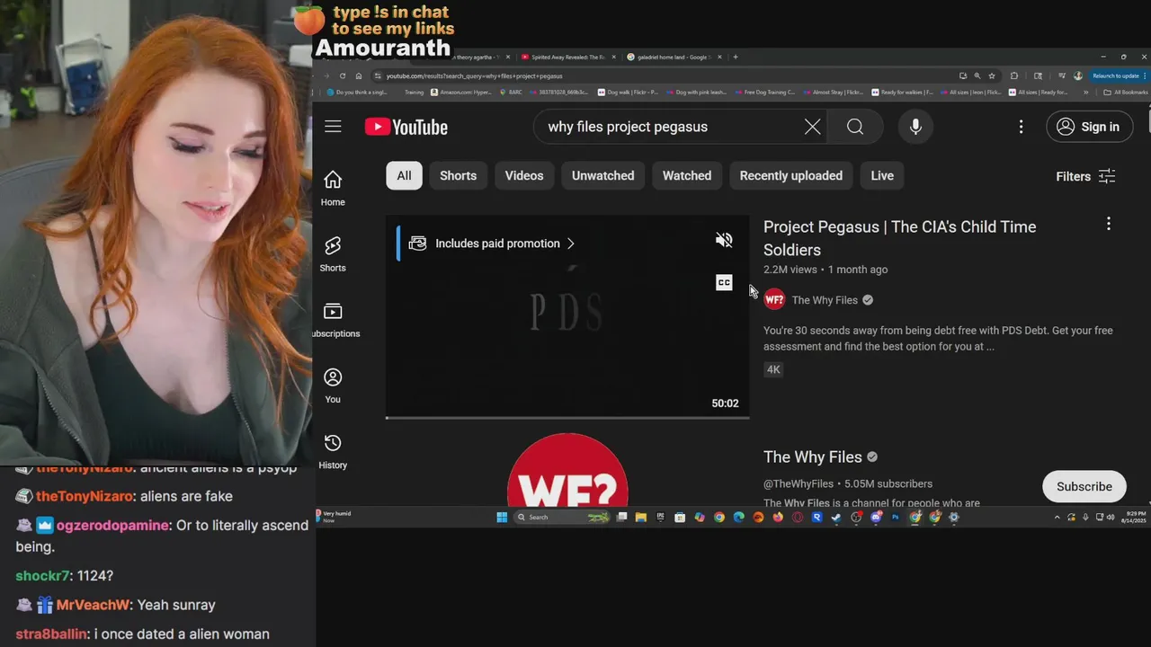This screenshot has width=1151, height=647.
Task: Open the Dog walk Flickr bookmark
Action: pos(627,92)
